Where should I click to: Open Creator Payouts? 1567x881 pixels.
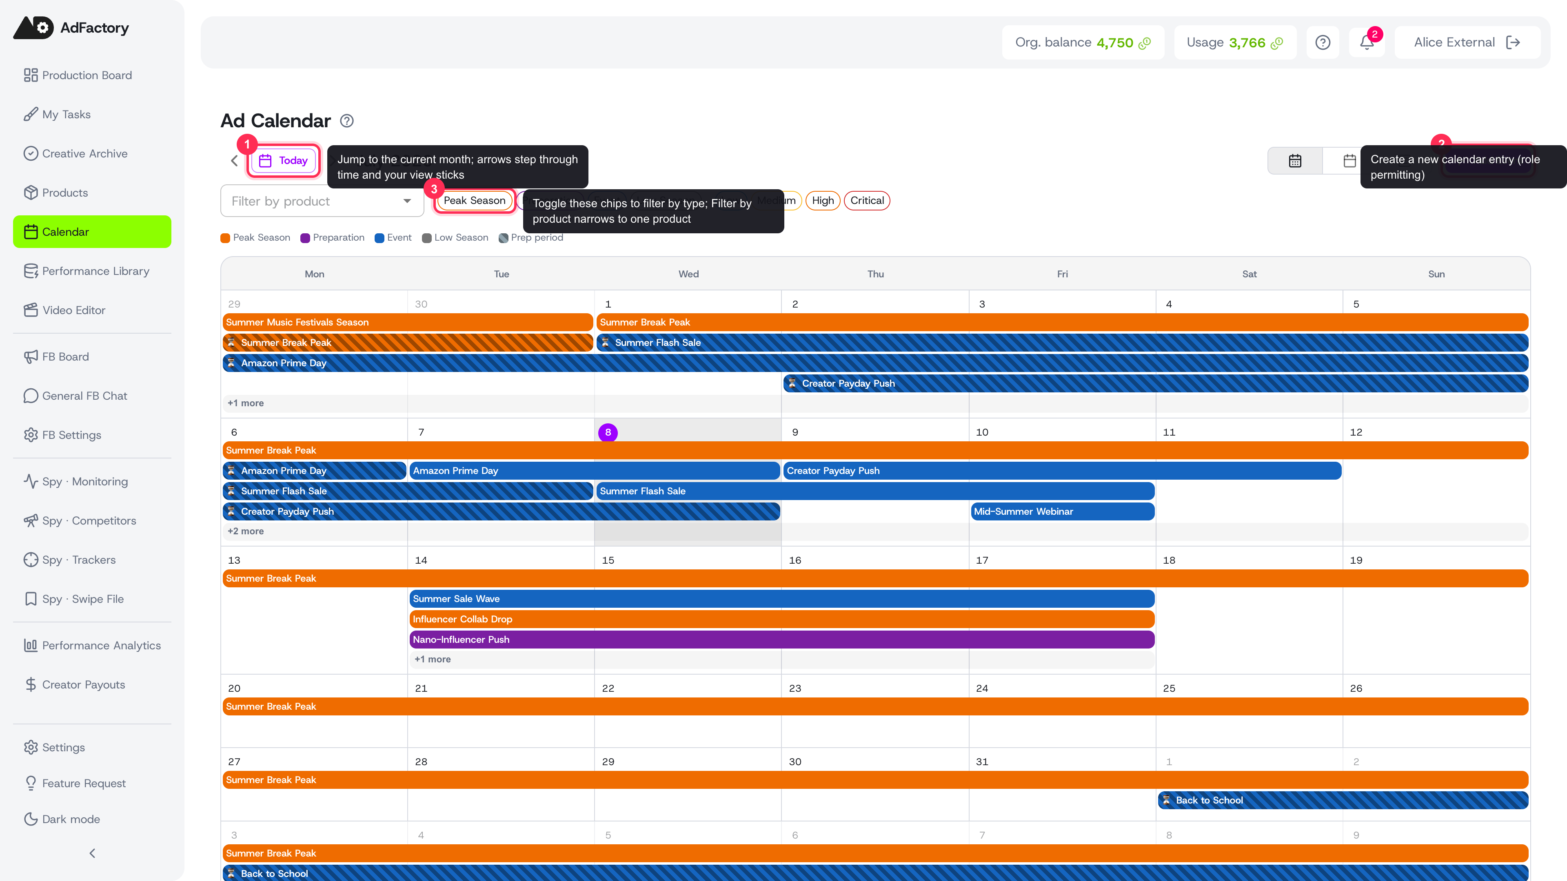point(92,685)
